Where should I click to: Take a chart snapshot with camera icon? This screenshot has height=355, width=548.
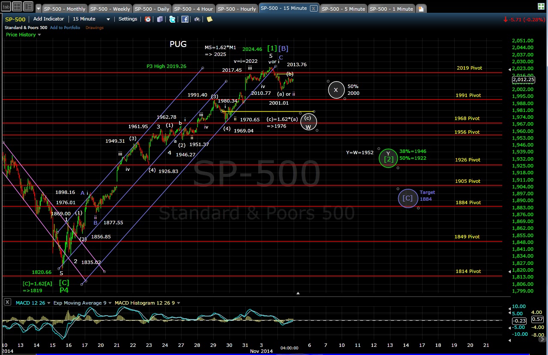point(197,19)
